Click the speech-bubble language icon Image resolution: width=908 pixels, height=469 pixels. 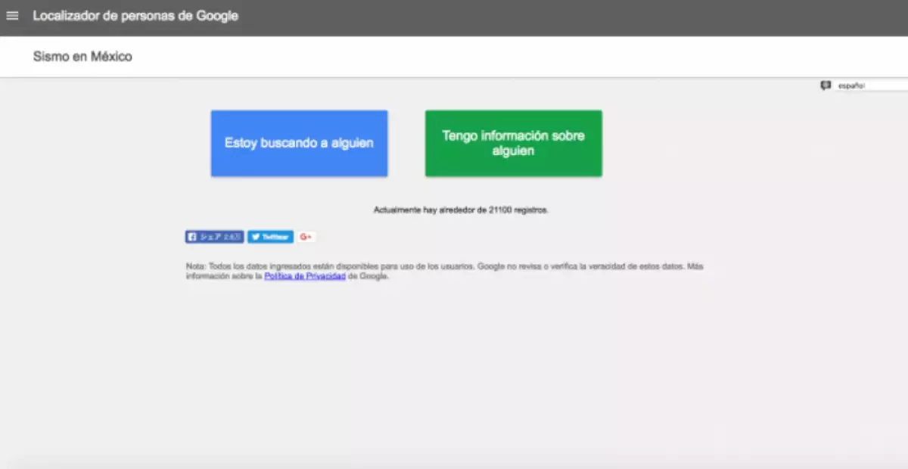click(826, 85)
